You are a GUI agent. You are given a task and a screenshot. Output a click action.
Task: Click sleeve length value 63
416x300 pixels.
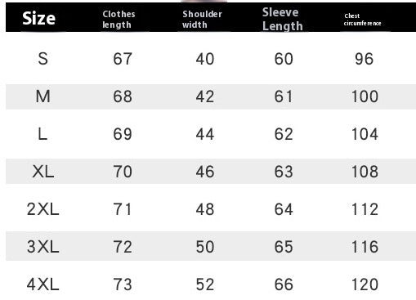tap(284, 172)
